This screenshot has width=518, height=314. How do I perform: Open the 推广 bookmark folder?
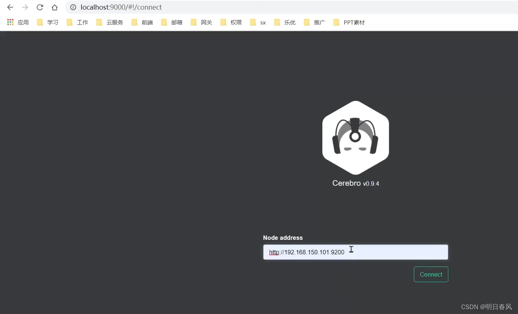pyautogui.click(x=314, y=23)
